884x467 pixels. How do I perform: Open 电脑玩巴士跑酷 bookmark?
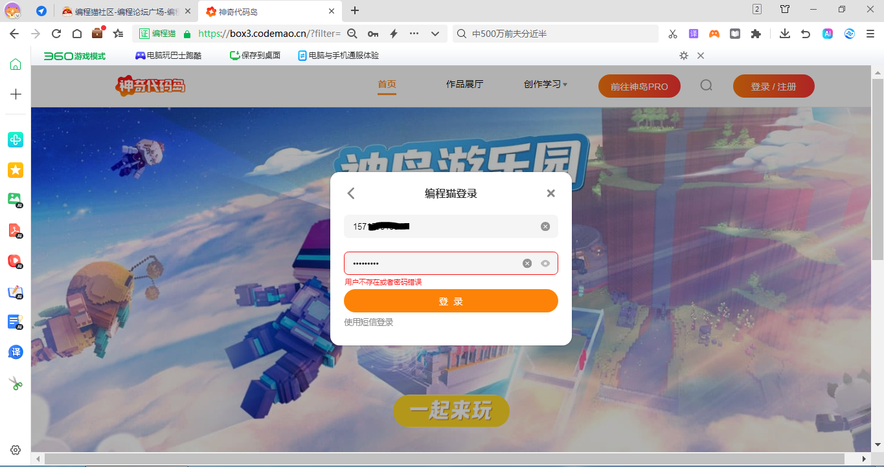pyautogui.click(x=168, y=56)
